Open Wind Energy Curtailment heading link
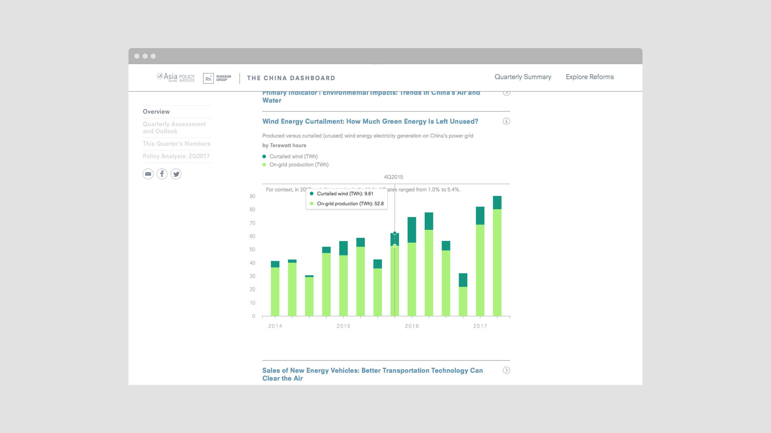 pyautogui.click(x=370, y=121)
